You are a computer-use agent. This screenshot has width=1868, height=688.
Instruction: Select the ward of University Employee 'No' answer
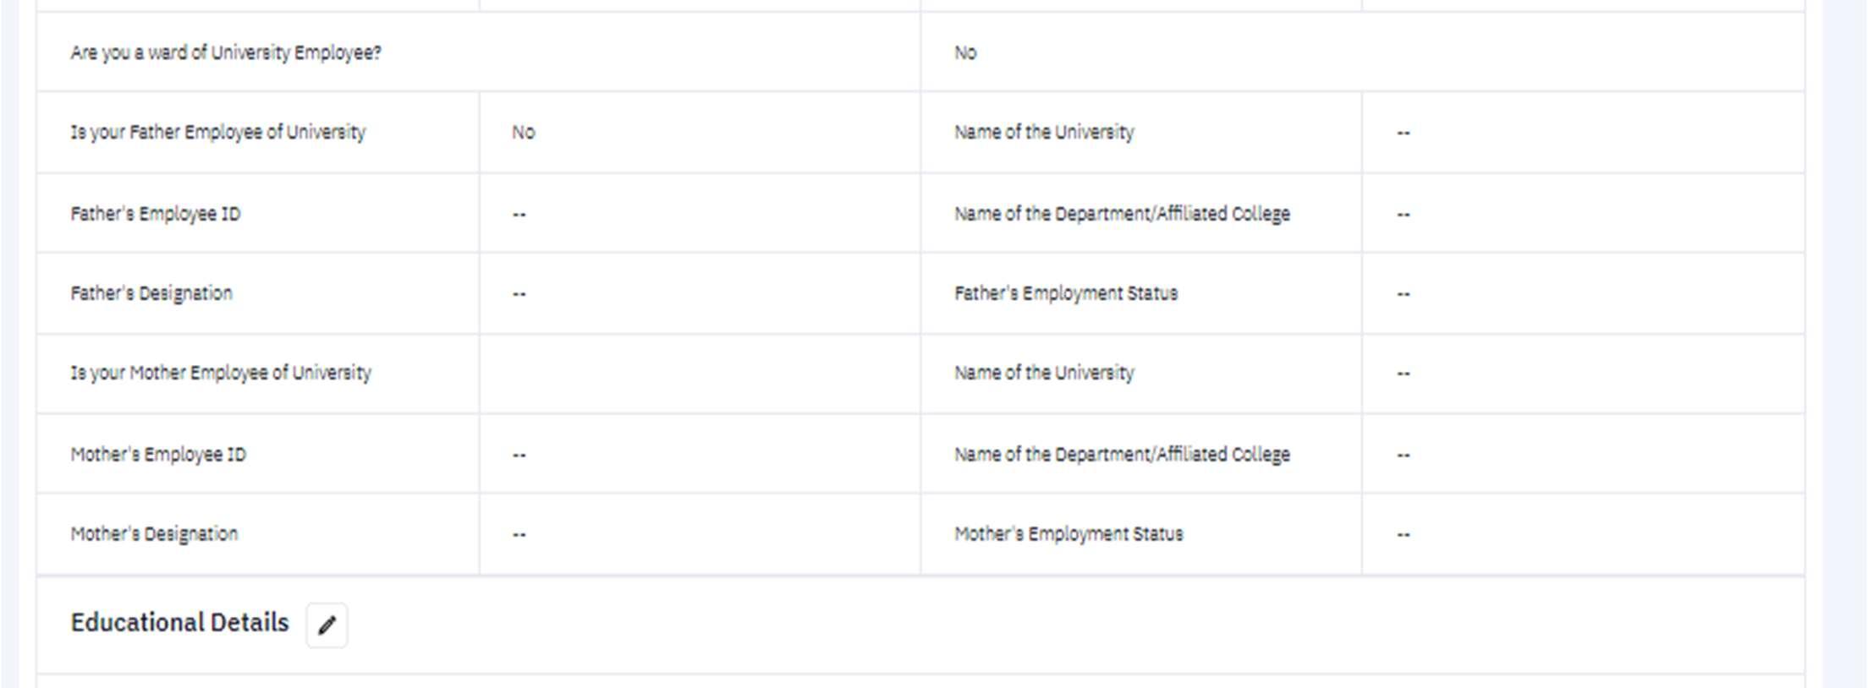click(x=965, y=52)
